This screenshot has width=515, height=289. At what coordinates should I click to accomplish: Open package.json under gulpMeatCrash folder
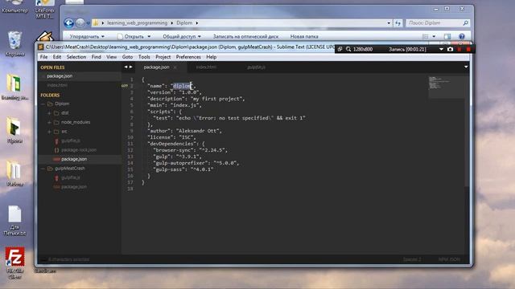point(74,187)
